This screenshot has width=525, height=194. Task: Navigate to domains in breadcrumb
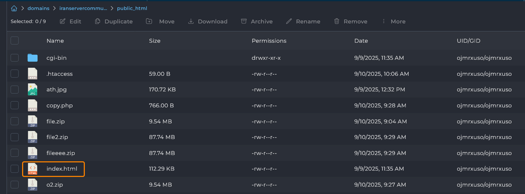pos(38,8)
